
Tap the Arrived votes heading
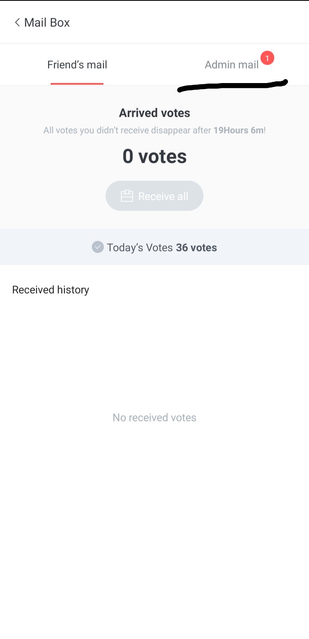click(x=154, y=113)
